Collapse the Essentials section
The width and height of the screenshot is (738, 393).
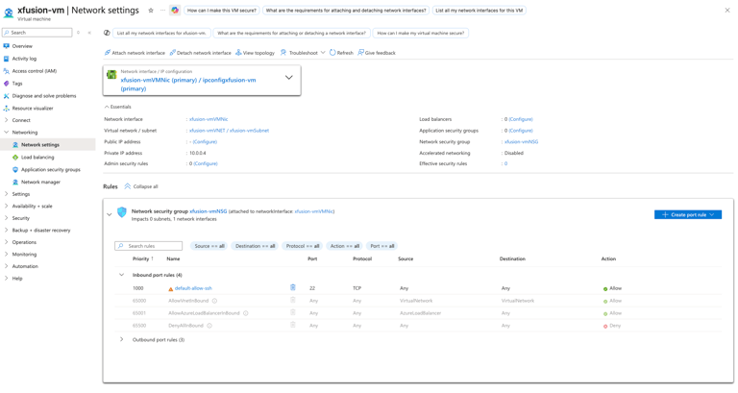(x=107, y=107)
